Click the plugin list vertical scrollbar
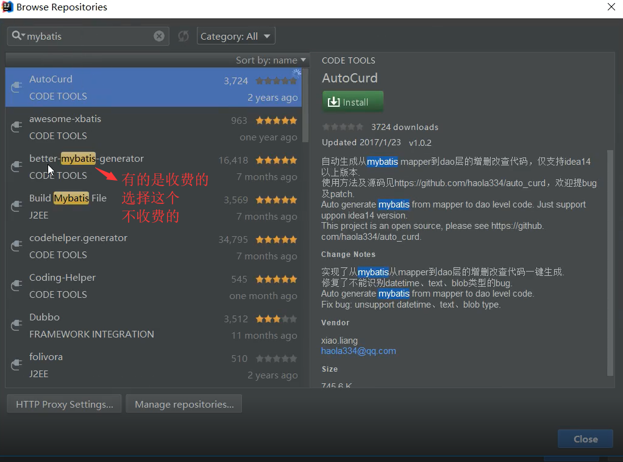The image size is (623, 462). (x=305, y=105)
